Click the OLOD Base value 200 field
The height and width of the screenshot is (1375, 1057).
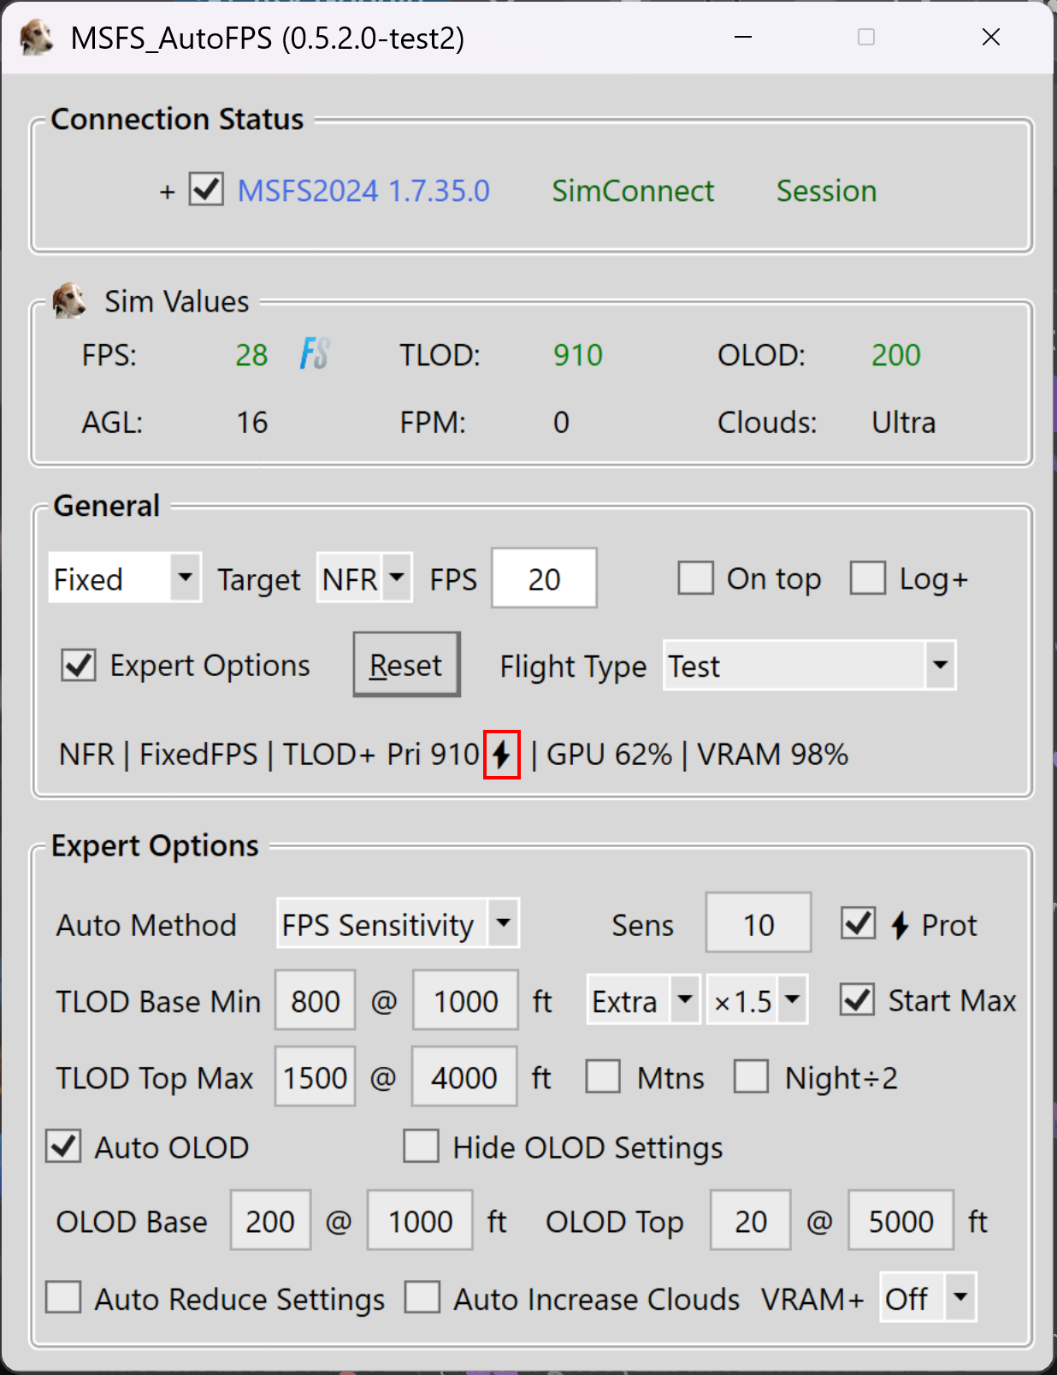[x=270, y=1221]
